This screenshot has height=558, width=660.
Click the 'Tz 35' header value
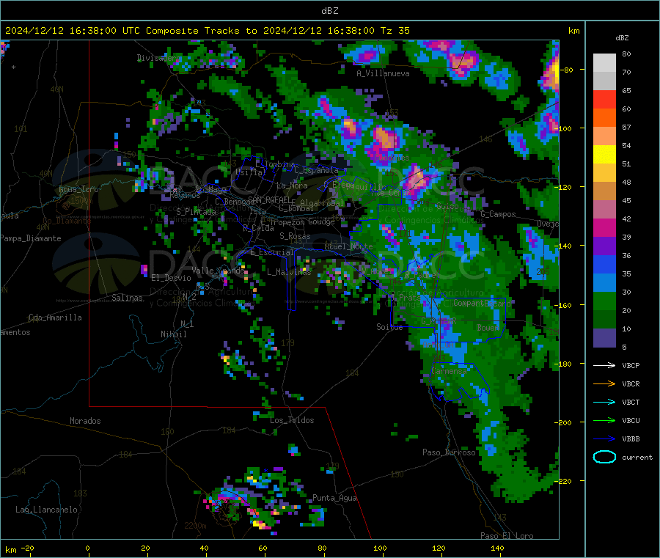(395, 31)
